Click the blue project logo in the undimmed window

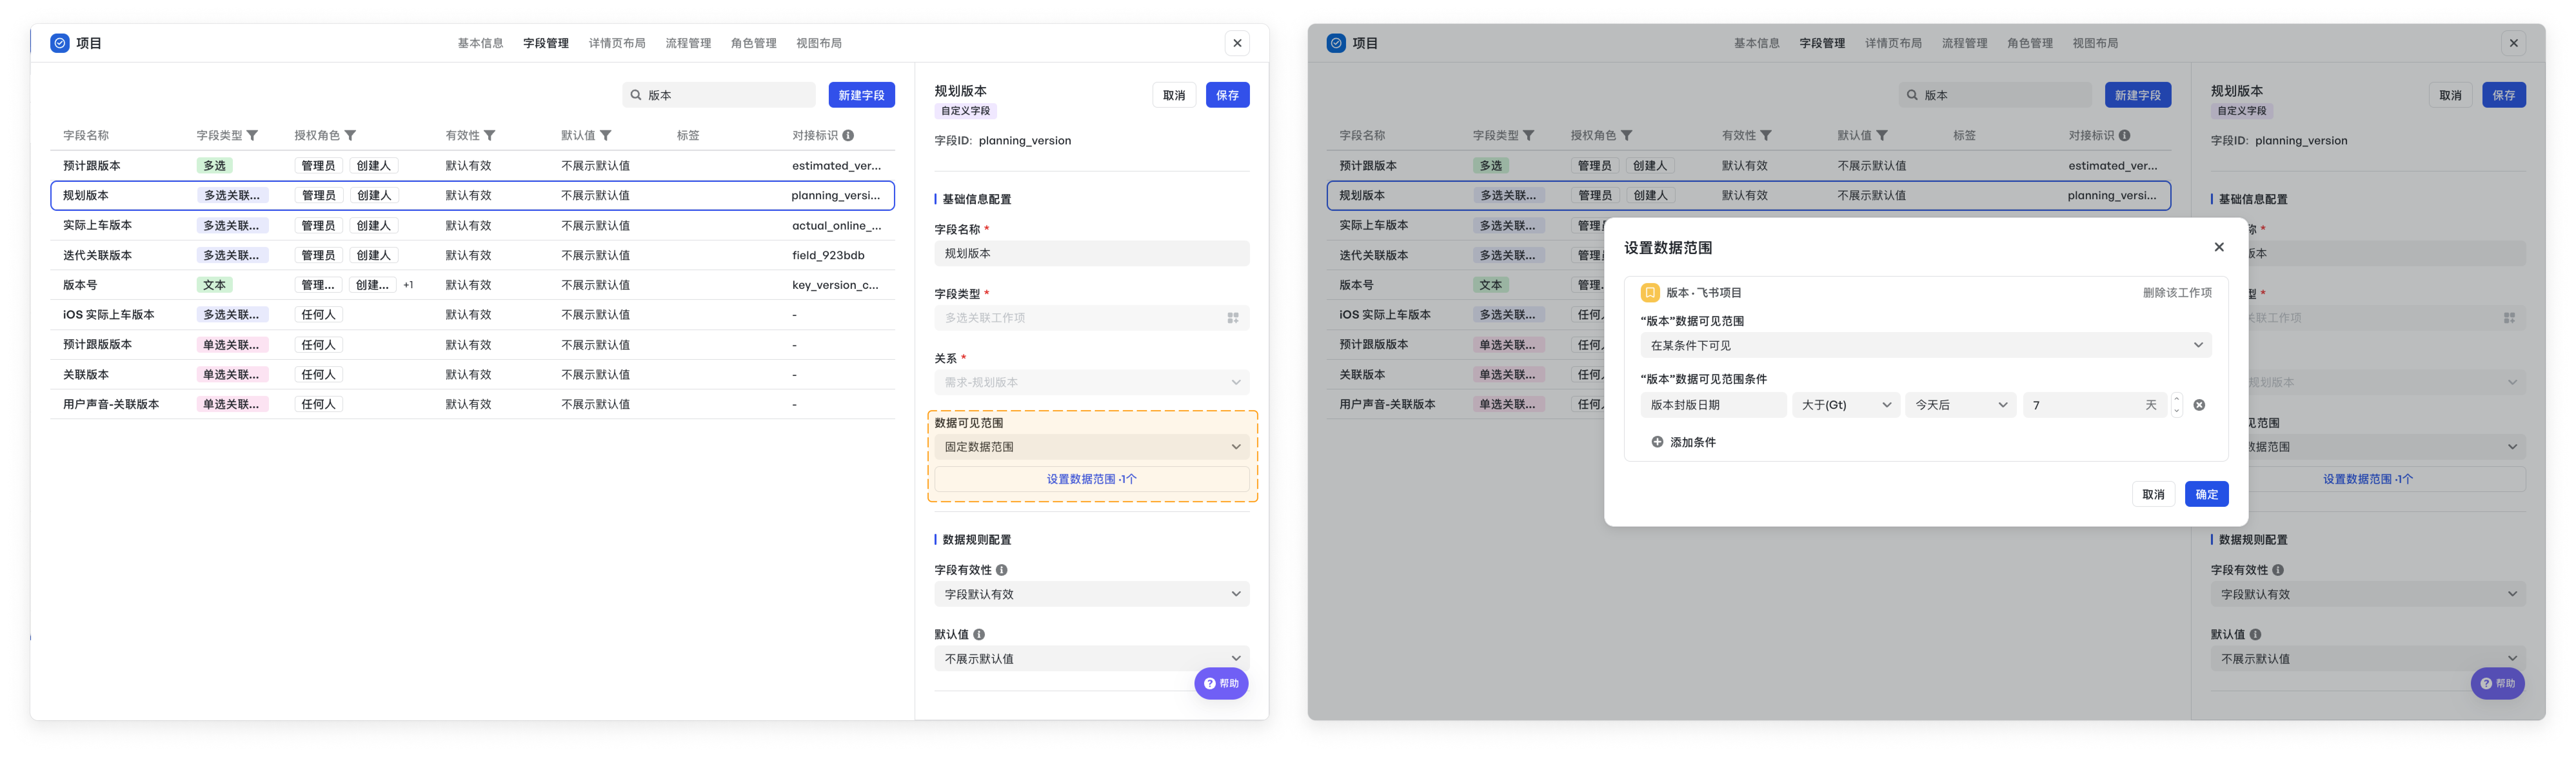pos(60,43)
